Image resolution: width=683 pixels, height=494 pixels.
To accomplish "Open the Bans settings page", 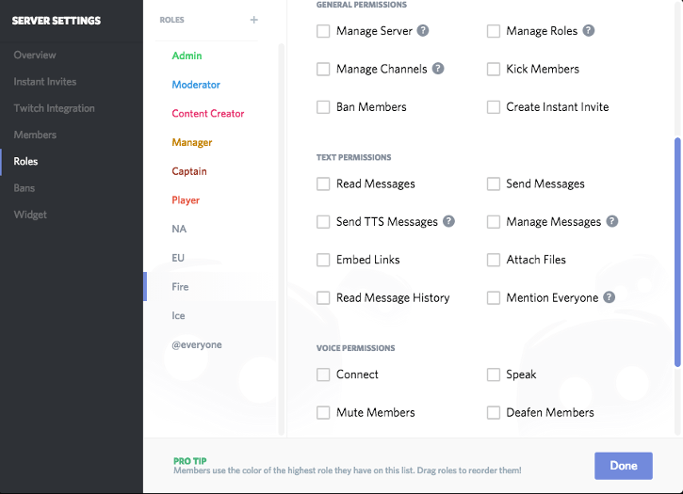I will (x=25, y=188).
